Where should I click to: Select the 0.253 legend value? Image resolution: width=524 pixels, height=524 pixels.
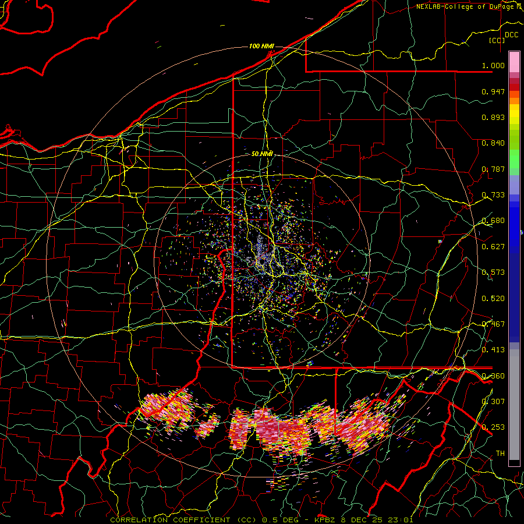click(x=493, y=427)
